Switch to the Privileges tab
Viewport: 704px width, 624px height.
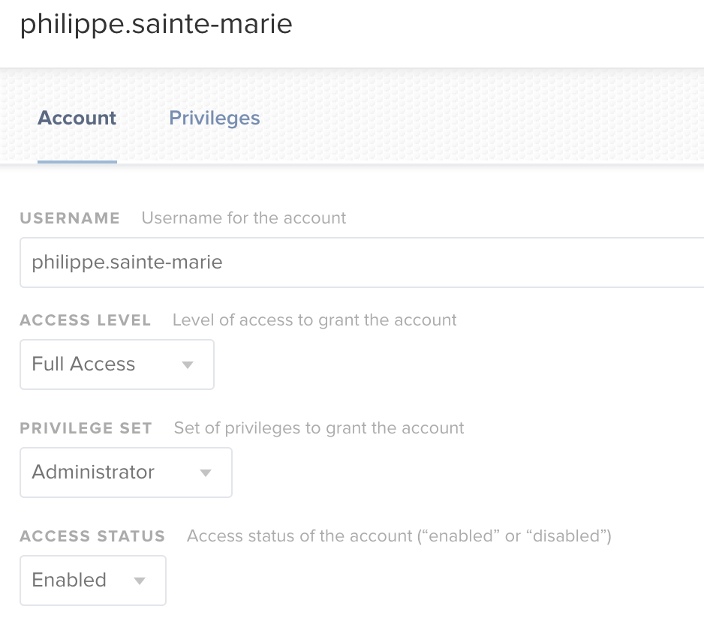coord(214,118)
